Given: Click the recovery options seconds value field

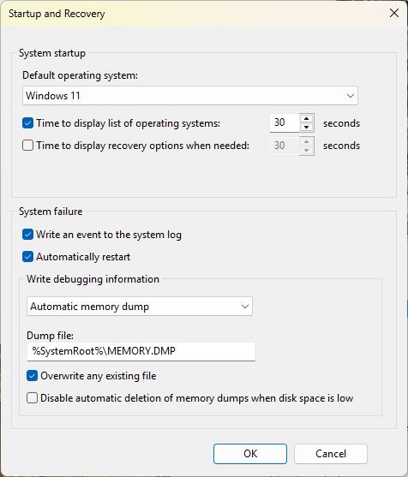Looking at the screenshot, I should click(x=285, y=146).
